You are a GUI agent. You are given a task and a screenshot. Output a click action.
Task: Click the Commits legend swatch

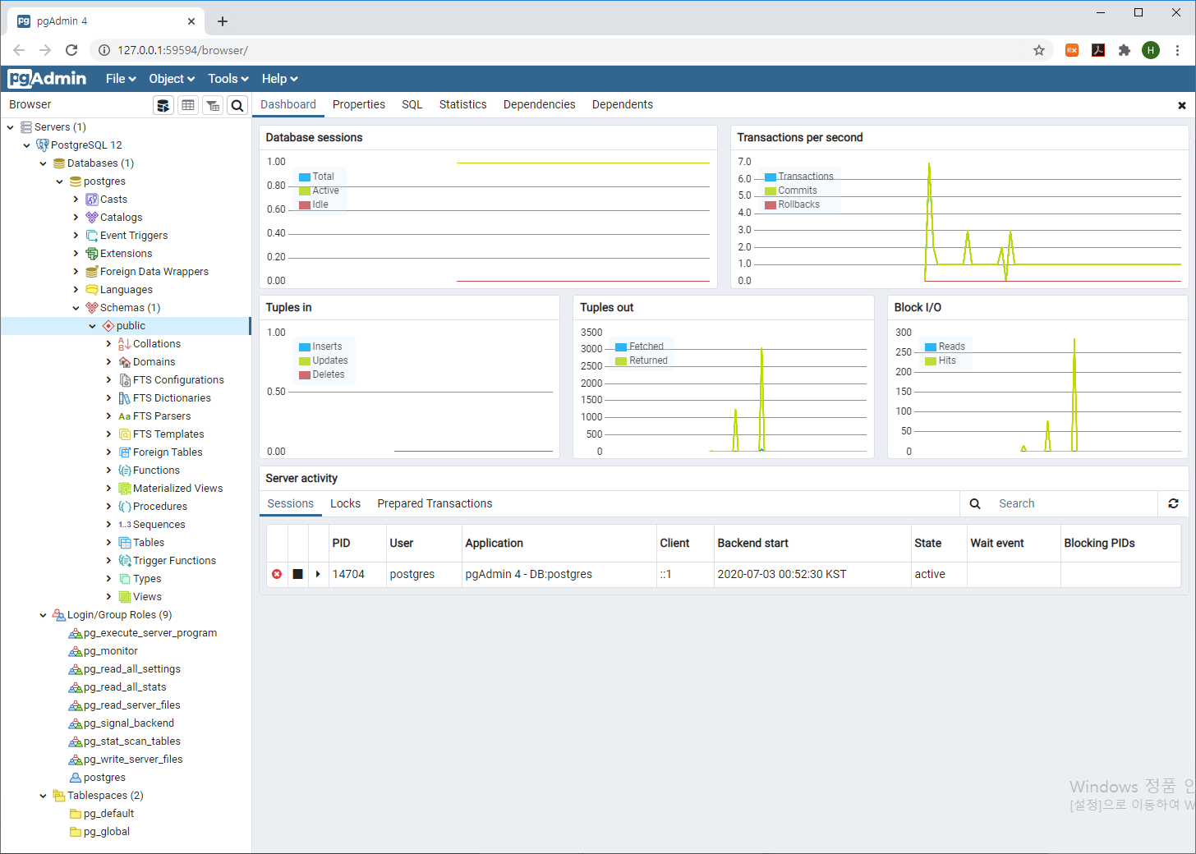770,191
